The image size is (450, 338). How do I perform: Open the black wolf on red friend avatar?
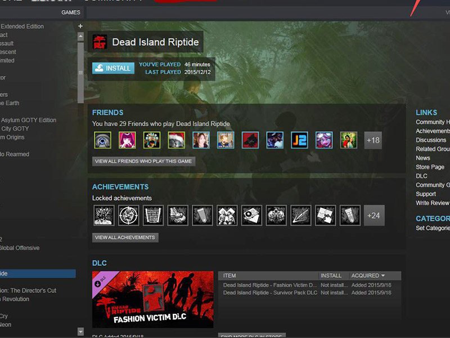pyautogui.click(x=250, y=140)
